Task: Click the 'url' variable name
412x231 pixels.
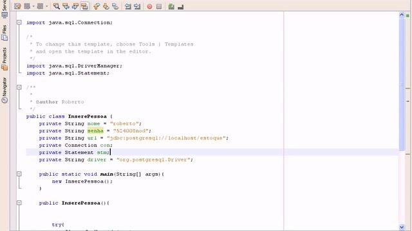Action: (x=92, y=138)
